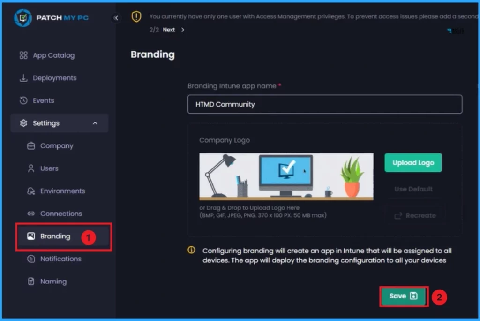
Task: Select Notifications settings item
Action: click(60, 259)
